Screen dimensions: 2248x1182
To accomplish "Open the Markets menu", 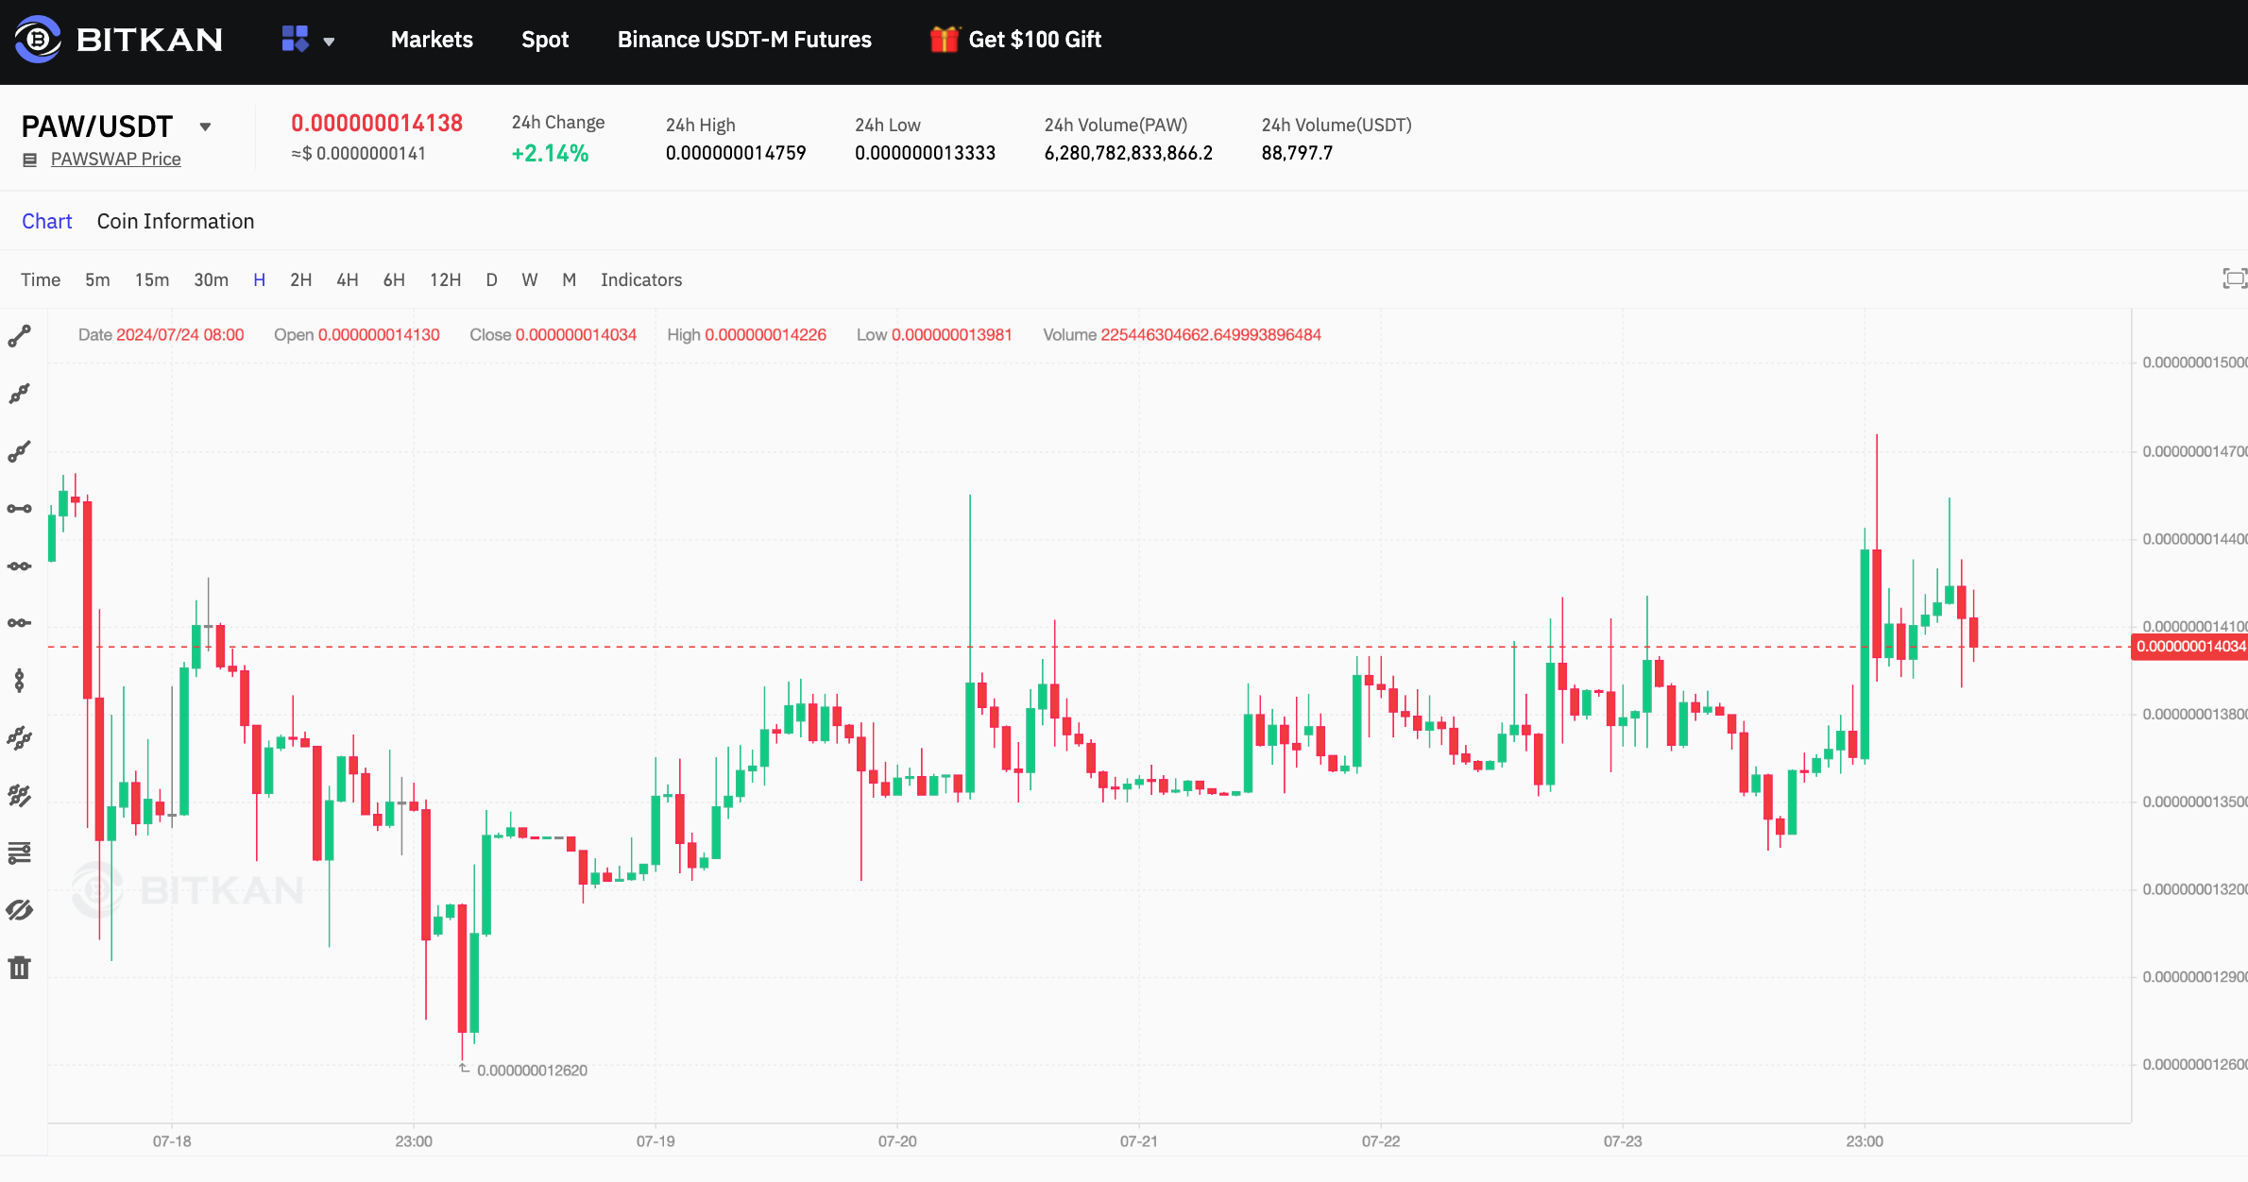I will click(431, 40).
